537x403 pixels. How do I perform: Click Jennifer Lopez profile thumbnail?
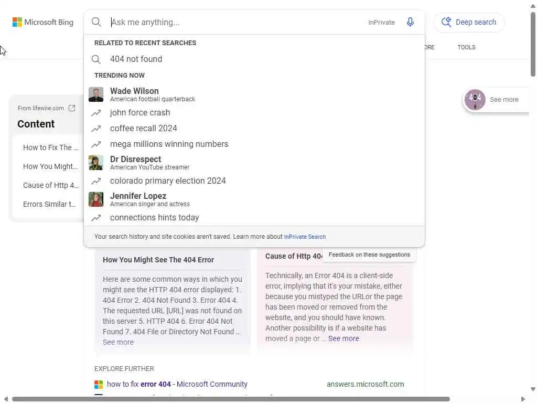click(x=96, y=199)
